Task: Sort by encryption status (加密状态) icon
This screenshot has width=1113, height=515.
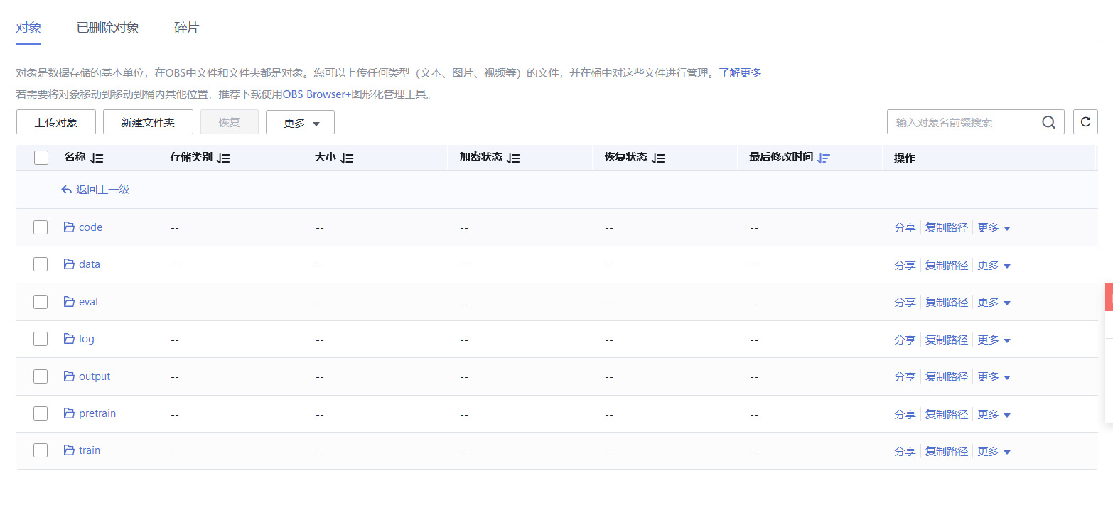Action: (x=513, y=158)
